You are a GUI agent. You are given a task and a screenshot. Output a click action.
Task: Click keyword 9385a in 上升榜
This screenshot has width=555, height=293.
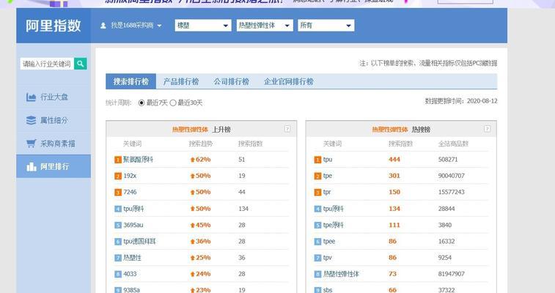(131, 290)
